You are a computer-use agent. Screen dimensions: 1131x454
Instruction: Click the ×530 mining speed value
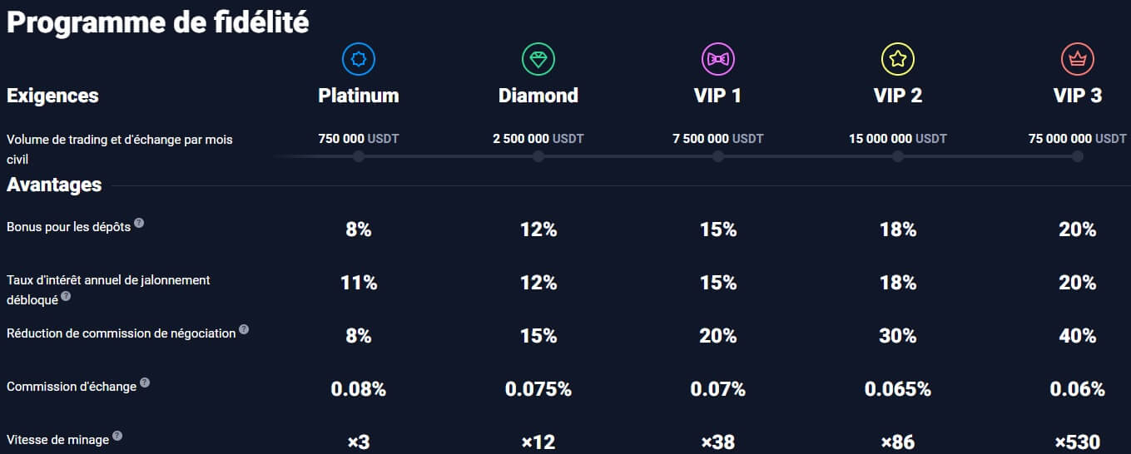coord(1078,442)
